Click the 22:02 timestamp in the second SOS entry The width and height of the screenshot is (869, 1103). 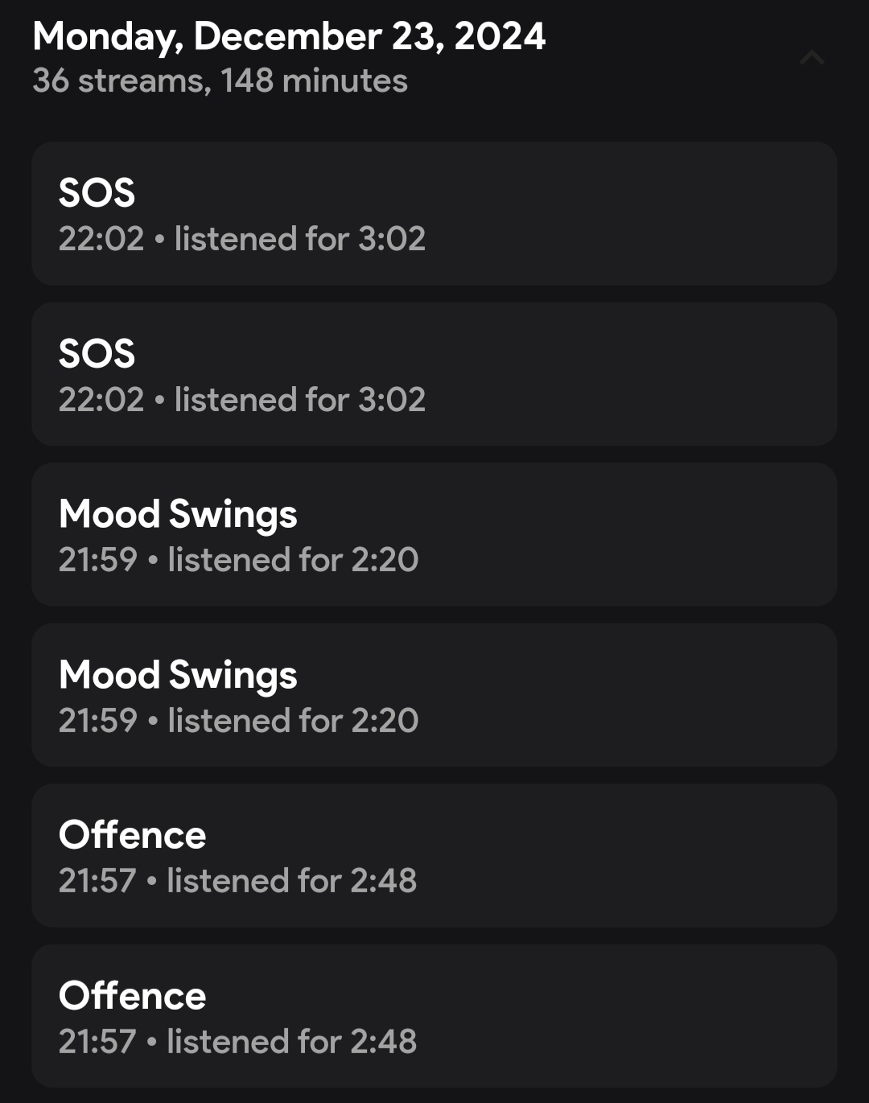101,400
